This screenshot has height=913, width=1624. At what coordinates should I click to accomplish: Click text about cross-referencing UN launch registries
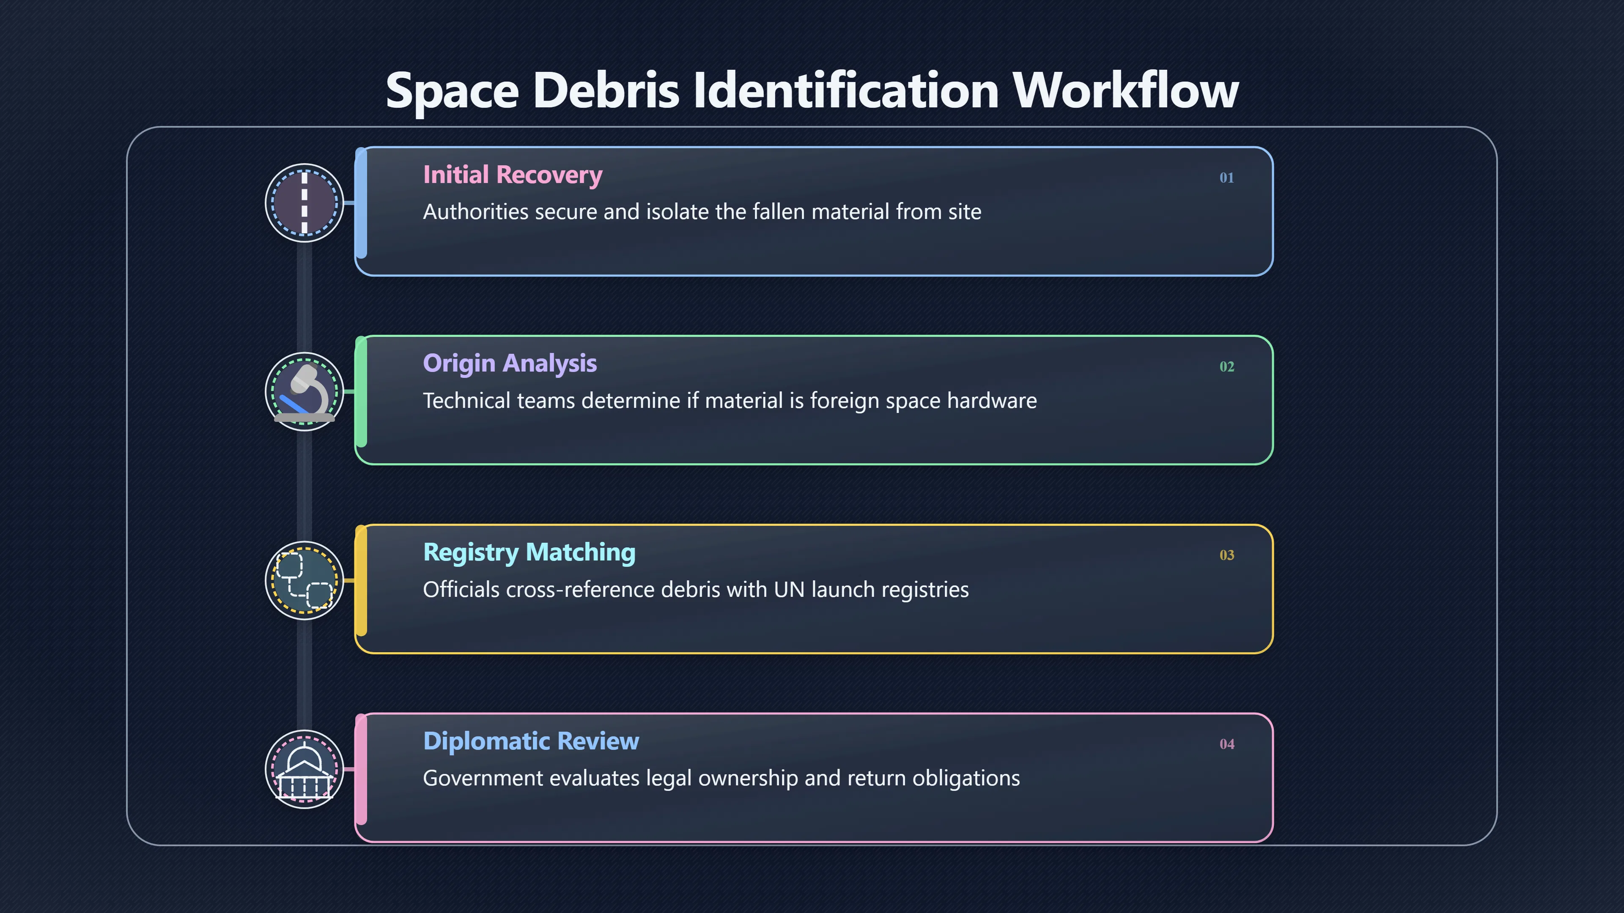click(x=695, y=590)
